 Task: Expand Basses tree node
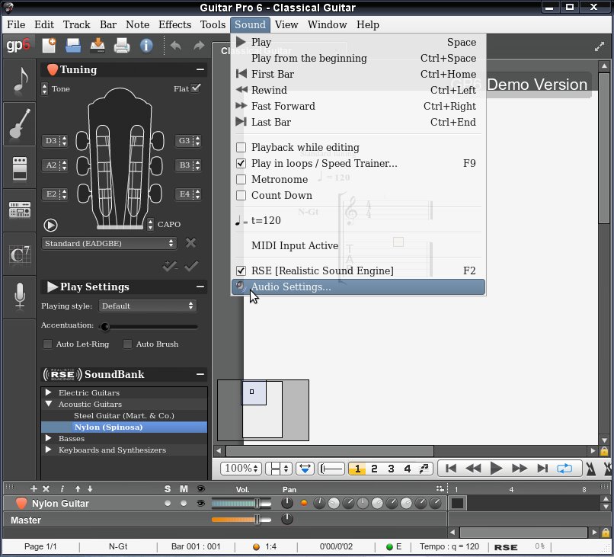(x=48, y=438)
